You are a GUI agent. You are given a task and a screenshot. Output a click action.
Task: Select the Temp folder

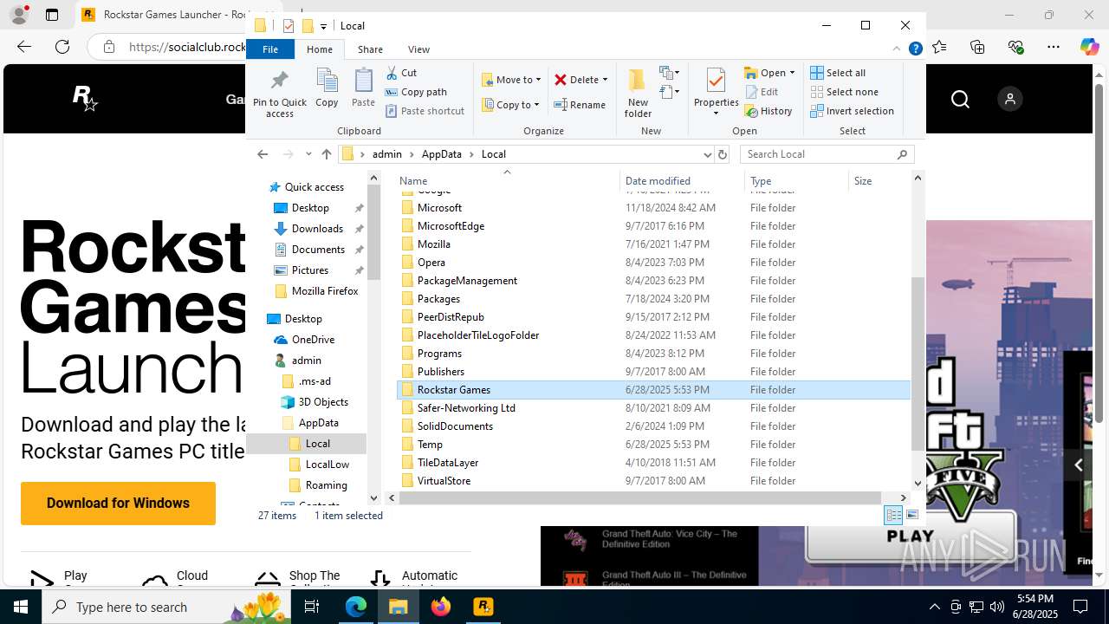[x=654, y=445]
